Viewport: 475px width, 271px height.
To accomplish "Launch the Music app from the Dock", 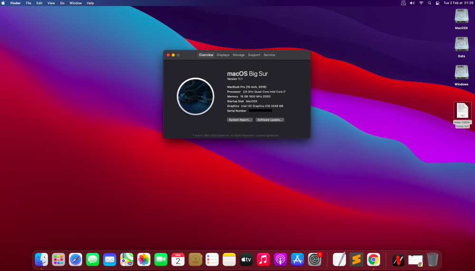I will click(x=263, y=260).
